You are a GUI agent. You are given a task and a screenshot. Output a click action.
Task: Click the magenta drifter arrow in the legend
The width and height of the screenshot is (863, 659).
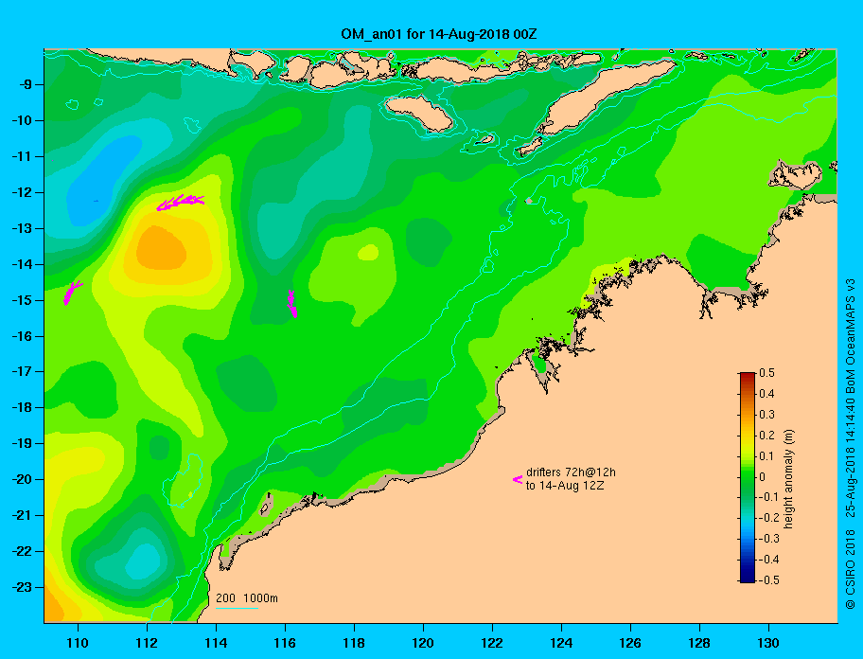518,479
